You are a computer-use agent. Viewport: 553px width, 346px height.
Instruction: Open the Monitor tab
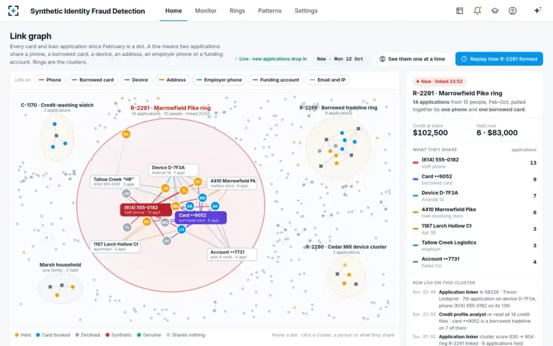pyautogui.click(x=206, y=11)
